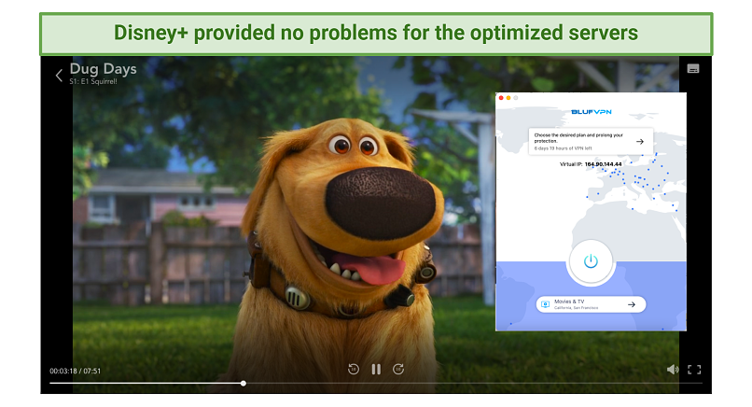Screen dimensions: 752x407
Task: Click the Dug Days title text
Action: [x=104, y=69]
